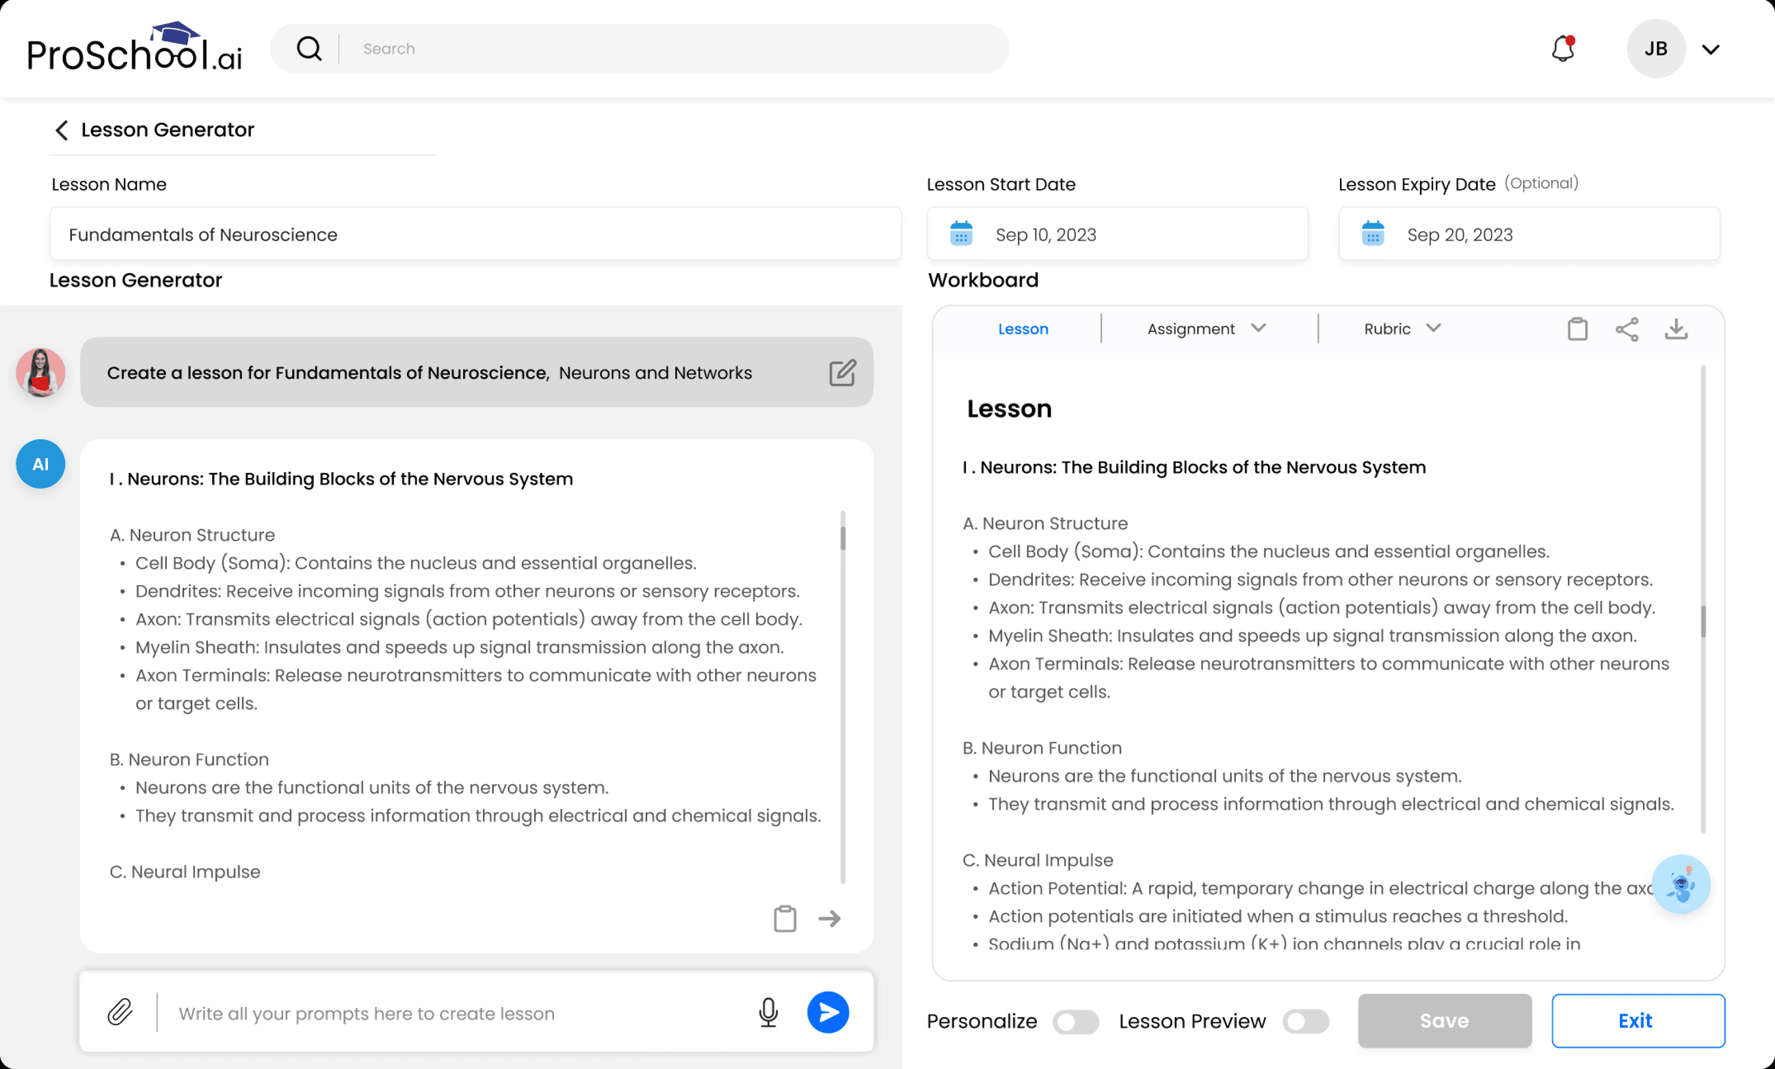The image size is (1775, 1069).
Task: Send prompt with blue arrow button
Action: tap(828, 1011)
